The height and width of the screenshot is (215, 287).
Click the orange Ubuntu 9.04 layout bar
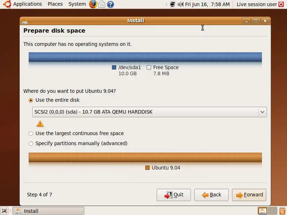pos(145,157)
